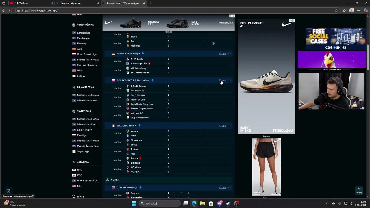Toggle the pin for PKO BP Ekstraklasa
This screenshot has width=370, height=208.
[153, 80]
